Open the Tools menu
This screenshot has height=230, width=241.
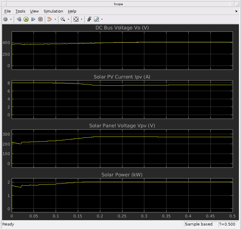point(20,11)
